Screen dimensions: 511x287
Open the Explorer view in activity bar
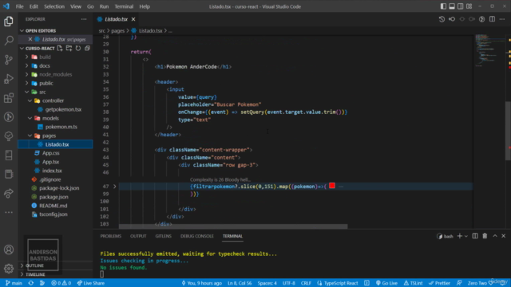point(9,22)
